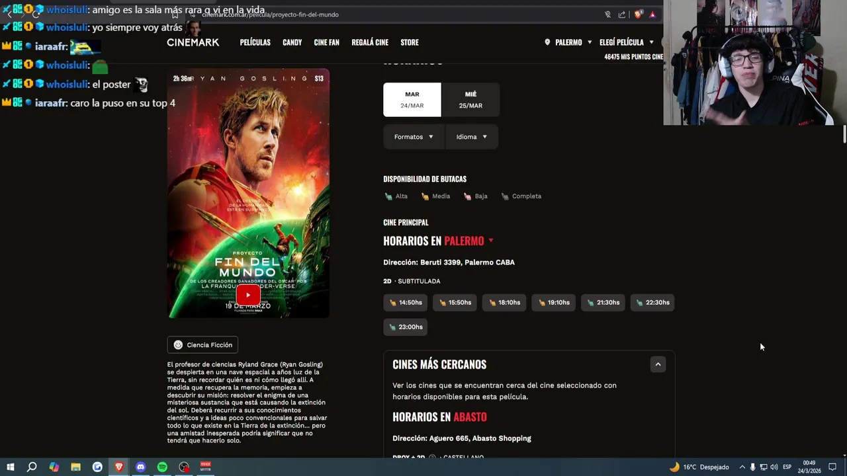The height and width of the screenshot is (476, 847).
Task: Open Copilot from the taskbar
Action: point(54,467)
